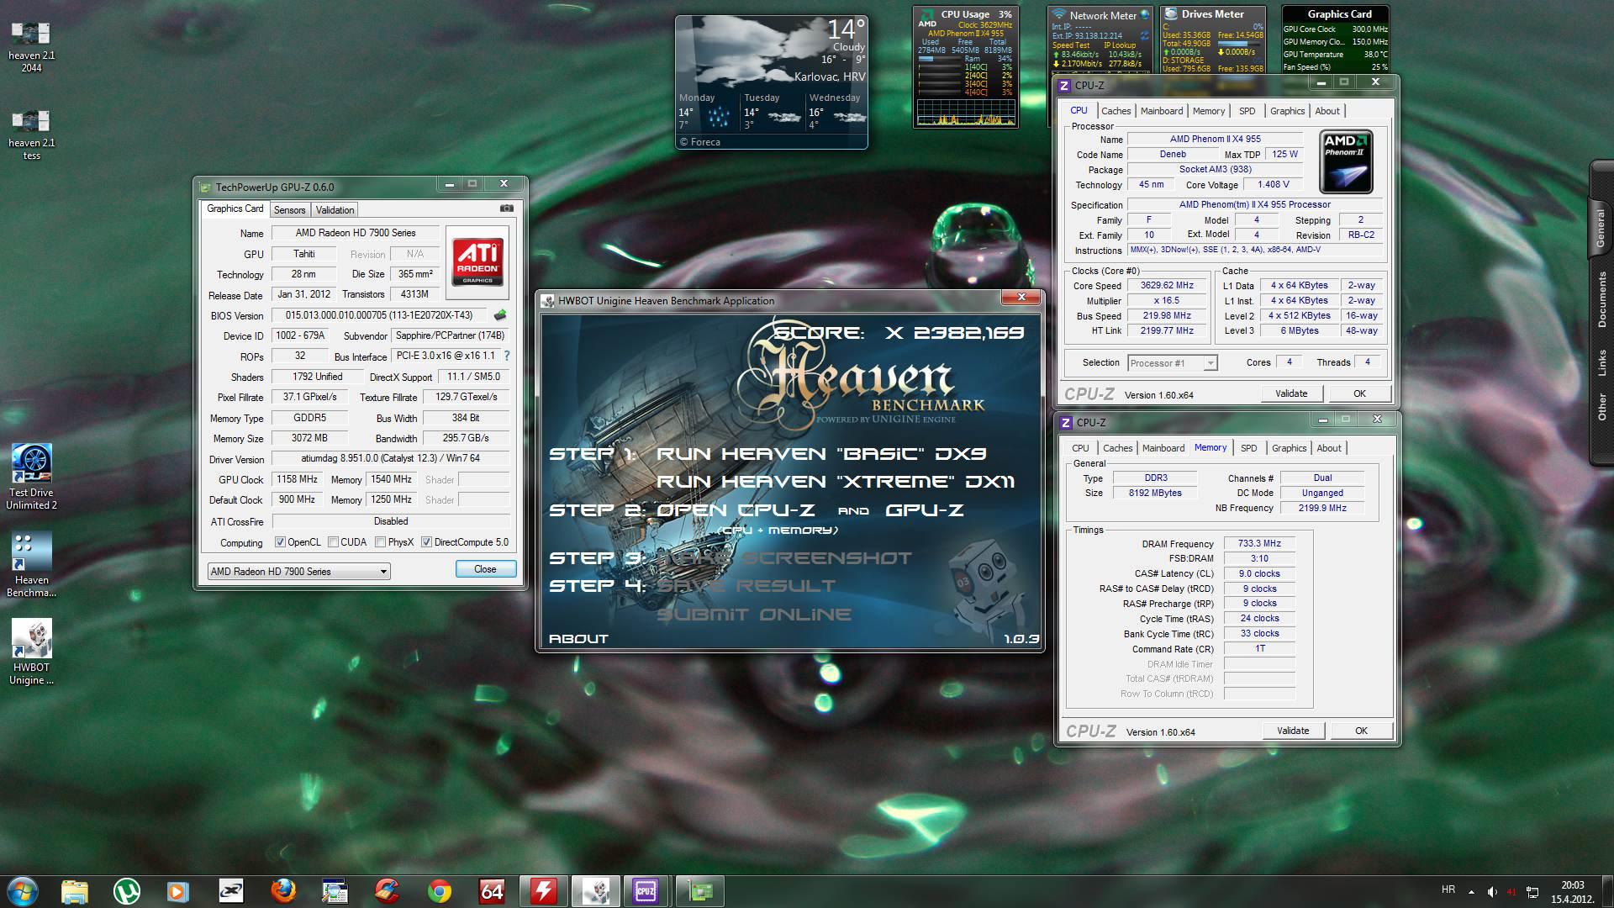
Task: Click the Network Meter refresh IP icon
Action: point(1144,35)
